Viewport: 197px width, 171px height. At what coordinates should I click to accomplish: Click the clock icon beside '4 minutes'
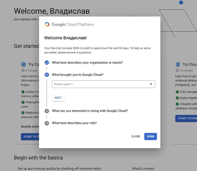(x=23, y=70)
